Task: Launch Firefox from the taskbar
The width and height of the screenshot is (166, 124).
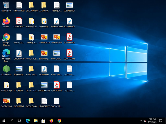Action: (51, 121)
